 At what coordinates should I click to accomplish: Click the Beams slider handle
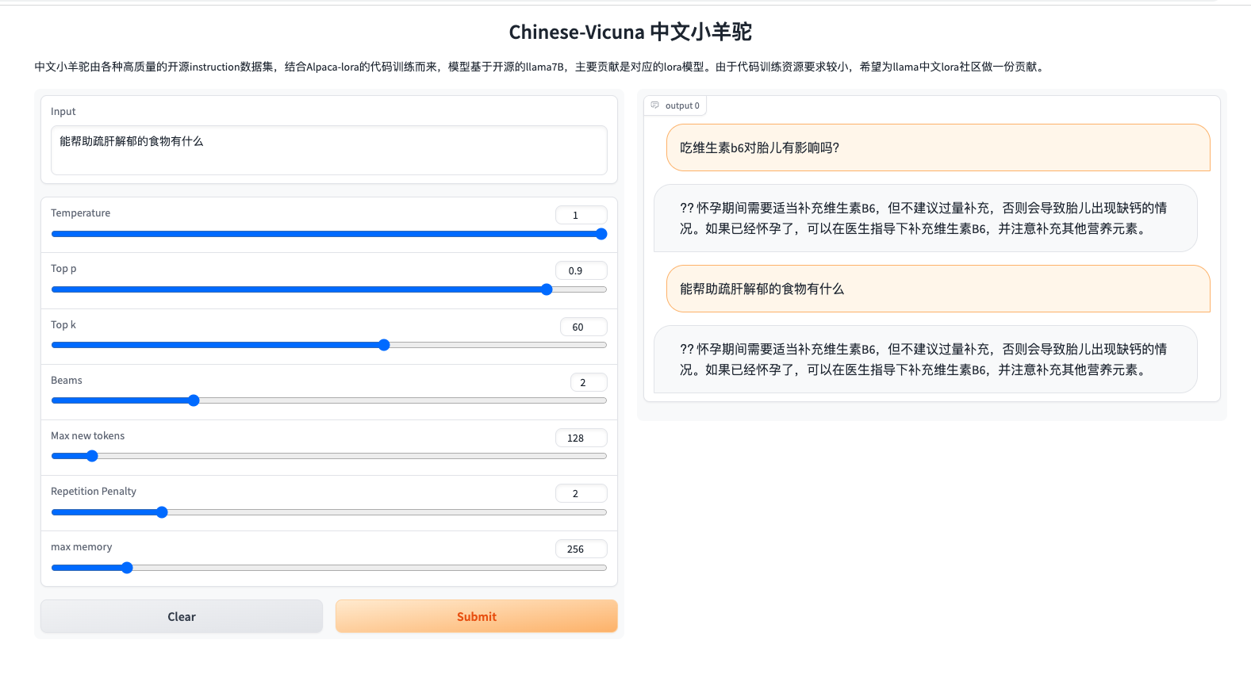coord(194,400)
